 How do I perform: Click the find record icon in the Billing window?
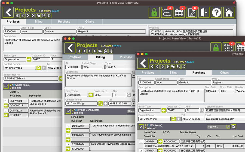coord(105,51)
